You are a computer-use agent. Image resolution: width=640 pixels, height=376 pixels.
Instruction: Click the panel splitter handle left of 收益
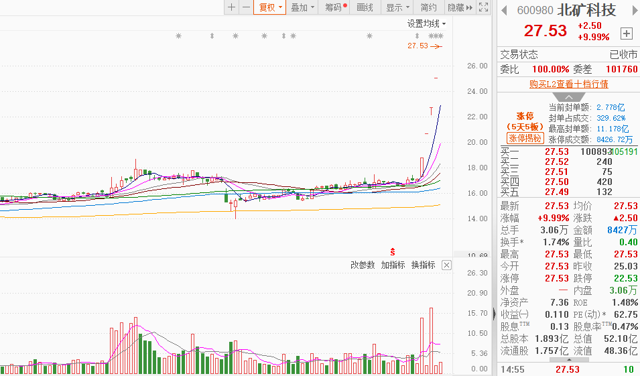[495, 314]
